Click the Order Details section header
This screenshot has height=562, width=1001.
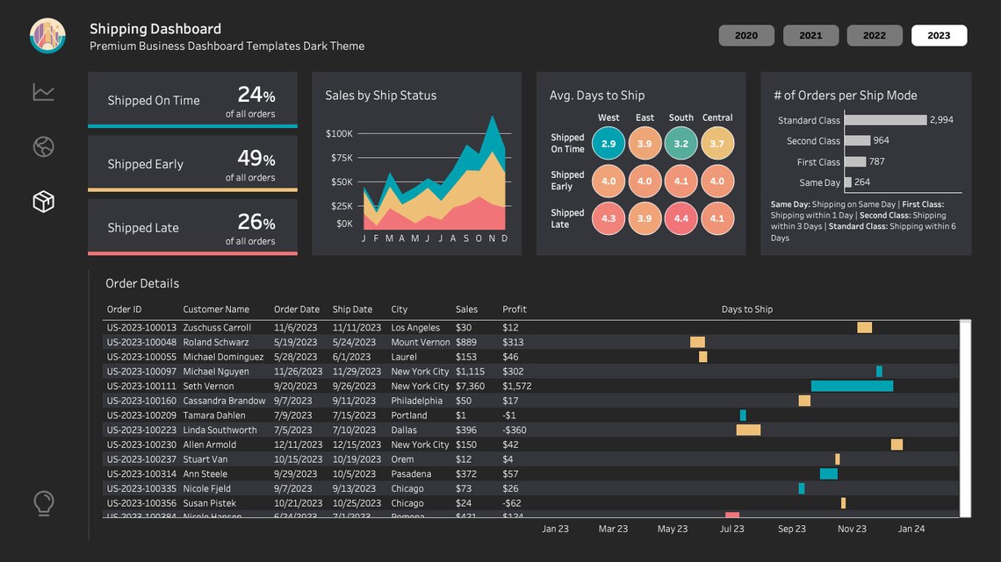[x=142, y=283]
